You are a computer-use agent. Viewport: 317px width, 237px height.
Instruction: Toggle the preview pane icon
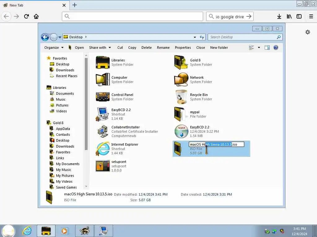tap(267, 48)
